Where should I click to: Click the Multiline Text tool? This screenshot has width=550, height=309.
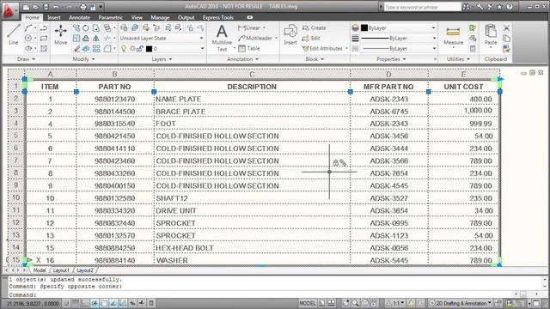[x=222, y=39]
